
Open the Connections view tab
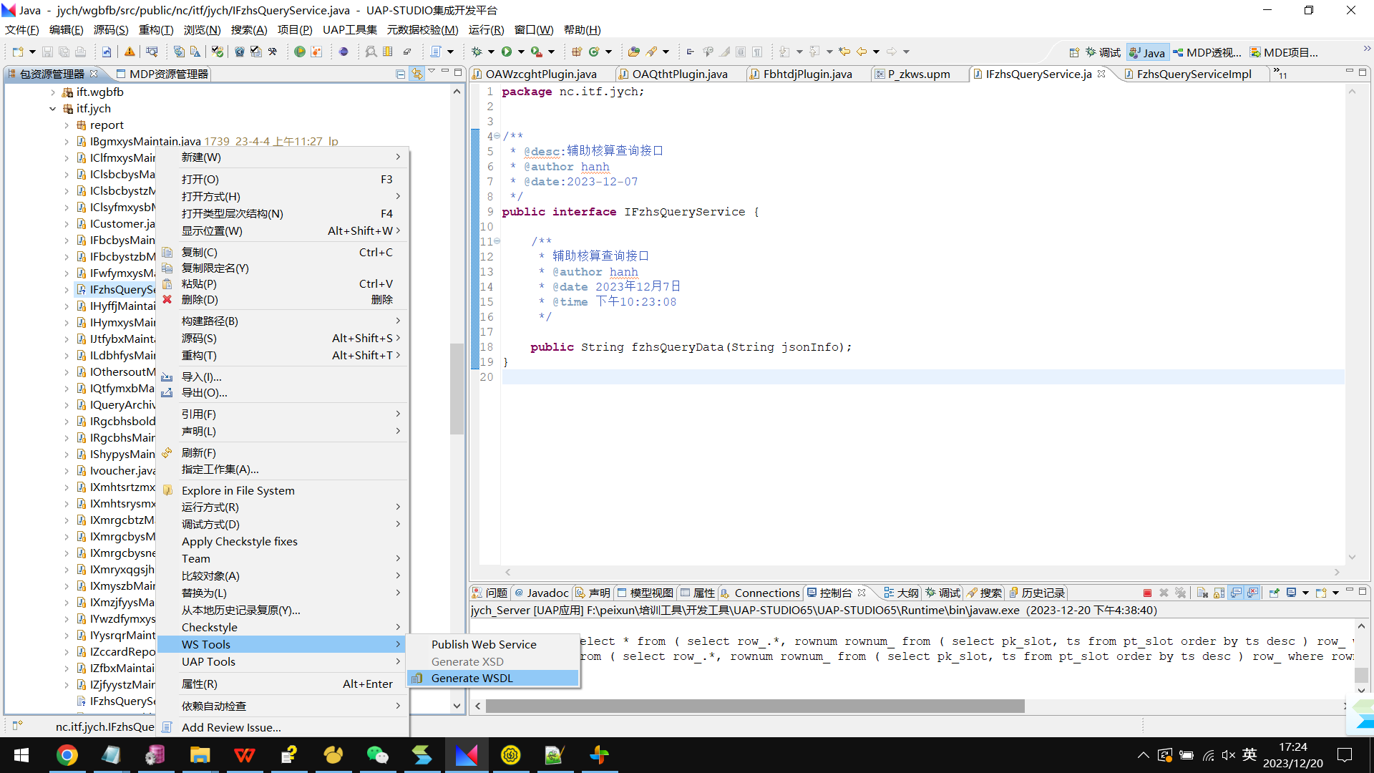pos(760,593)
